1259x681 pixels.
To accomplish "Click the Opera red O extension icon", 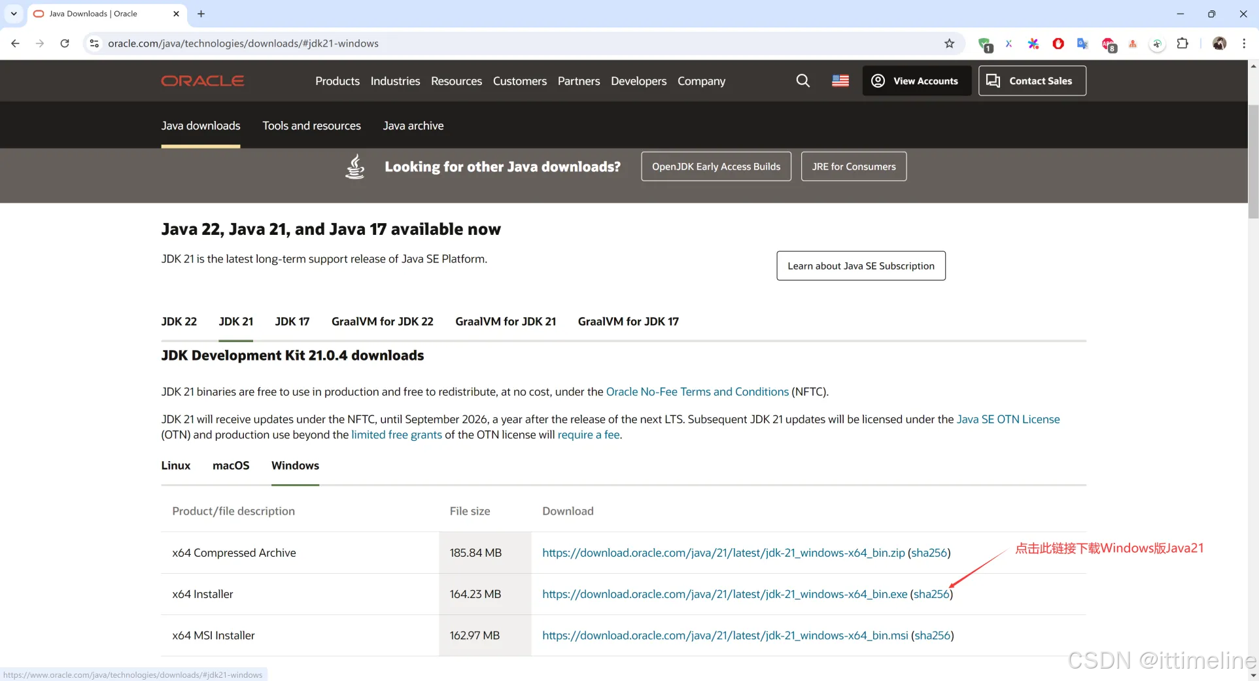I will (1058, 43).
